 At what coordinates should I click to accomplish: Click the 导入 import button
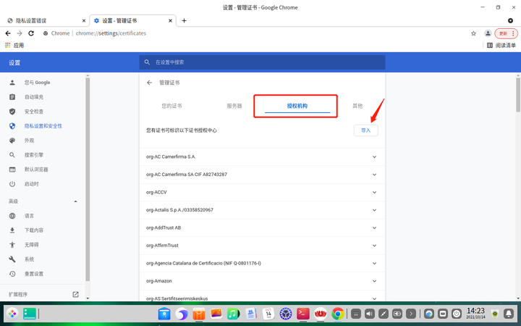click(365, 130)
